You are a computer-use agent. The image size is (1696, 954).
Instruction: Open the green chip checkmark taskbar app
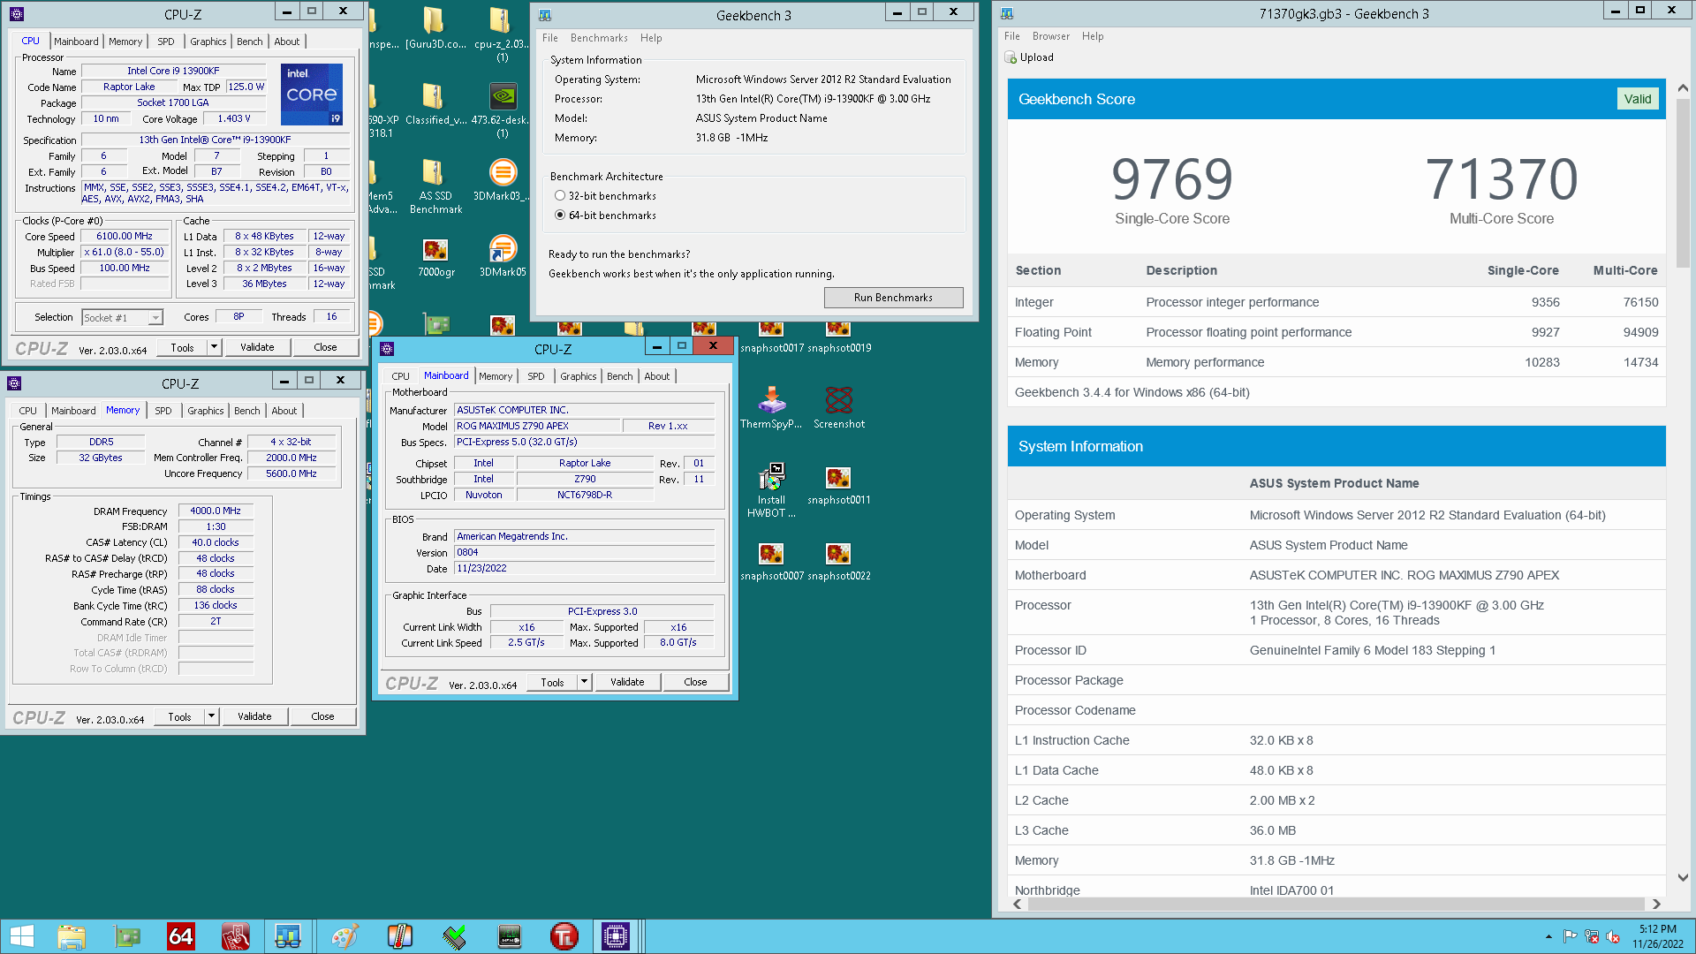(455, 936)
